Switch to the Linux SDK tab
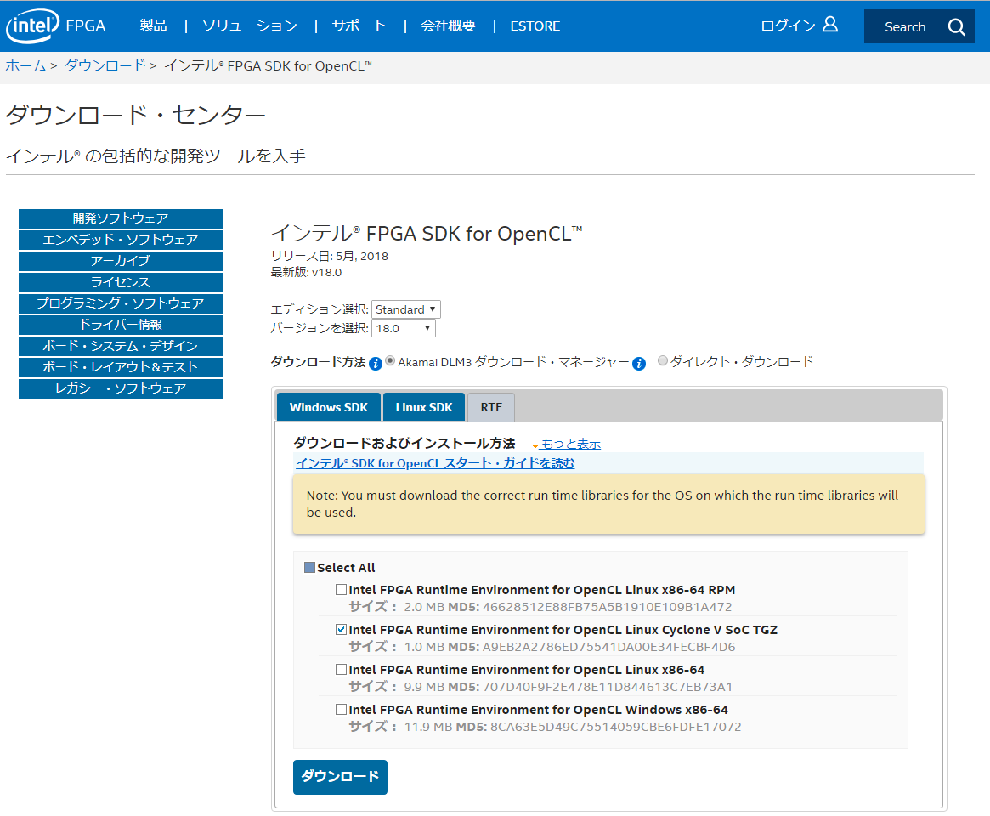This screenshot has width=990, height=816. 424,407
